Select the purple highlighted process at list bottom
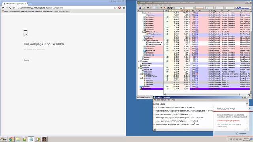 pos(194,88)
